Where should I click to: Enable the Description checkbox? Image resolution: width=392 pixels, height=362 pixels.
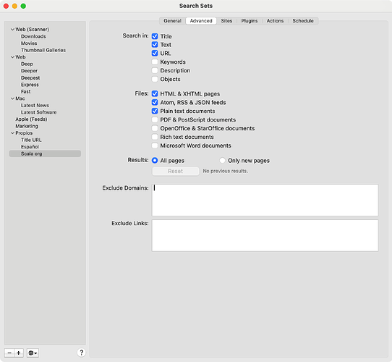coord(155,70)
